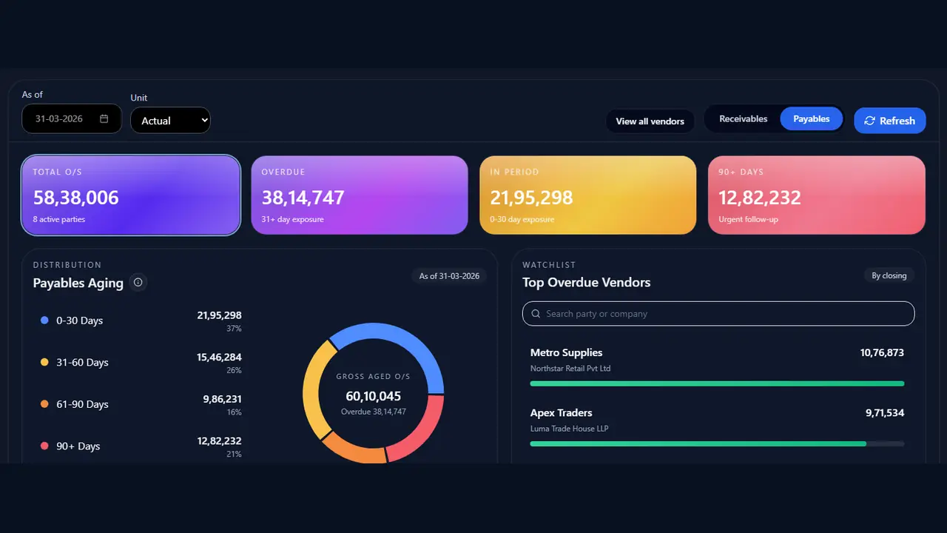Click the search magnifier icon in watchlist
Image resolution: width=947 pixels, height=533 pixels.
pyautogui.click(x=536, y=314)
